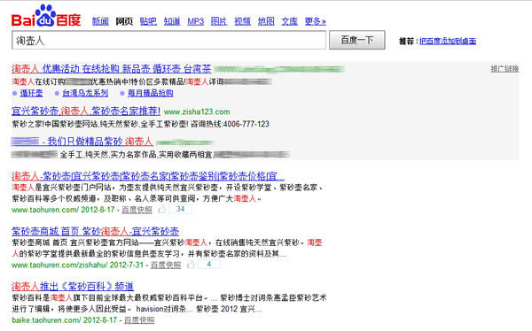Click hotline text 咨询热线:4006-777-123
Image resolution: width=532 pixels, height=331 pixels.
tap(230, 124)
